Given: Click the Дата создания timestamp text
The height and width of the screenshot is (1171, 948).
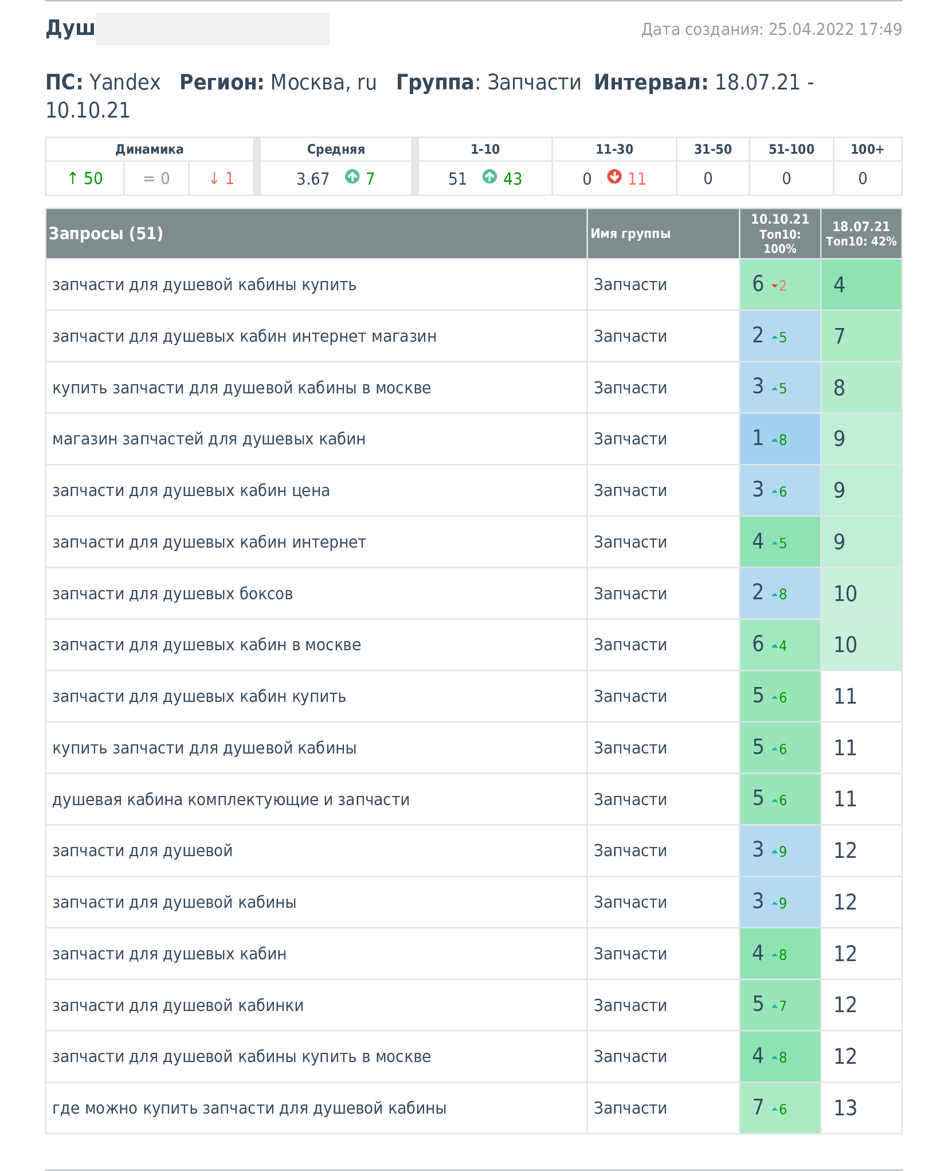Looking at the screenshot, I should [x=771, y=29].
